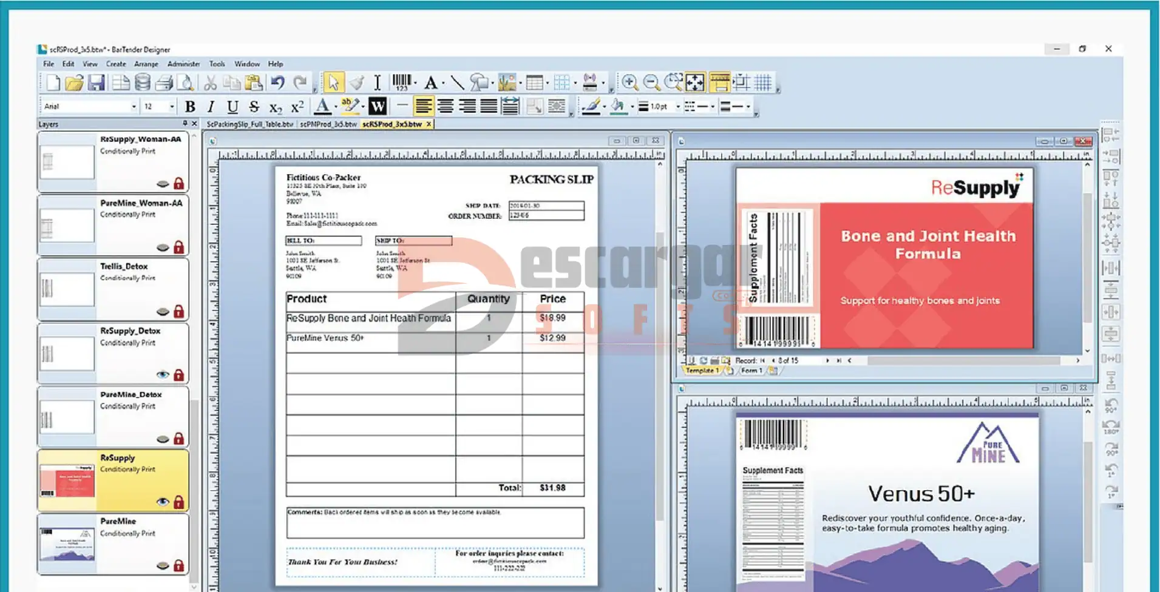
Task: Show the Trellis_Detox layer via eye icon
Action: point(162,312)
